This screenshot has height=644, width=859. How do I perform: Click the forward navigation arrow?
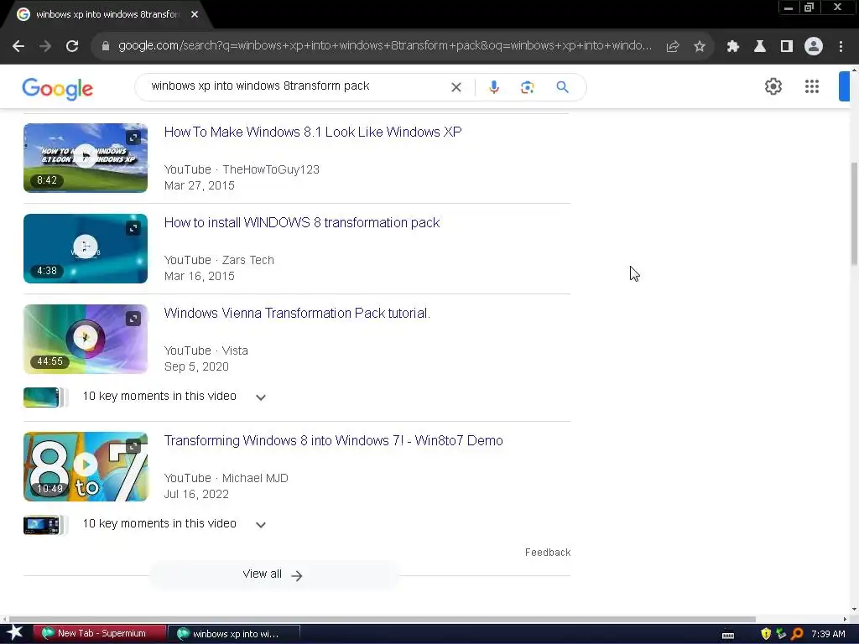point(45,47)
